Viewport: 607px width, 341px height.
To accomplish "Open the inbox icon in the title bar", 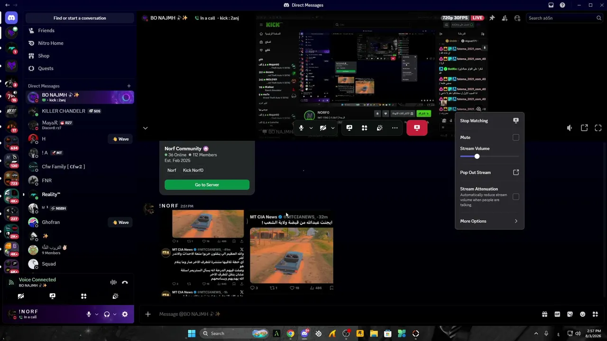I will tap(551, 5).
